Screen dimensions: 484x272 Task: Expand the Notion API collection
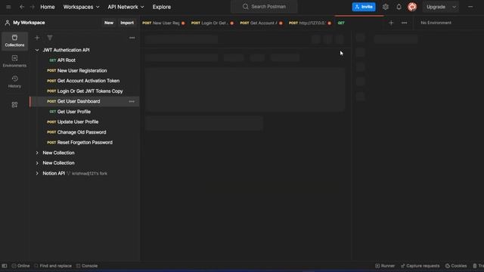(x=37, y=174)
